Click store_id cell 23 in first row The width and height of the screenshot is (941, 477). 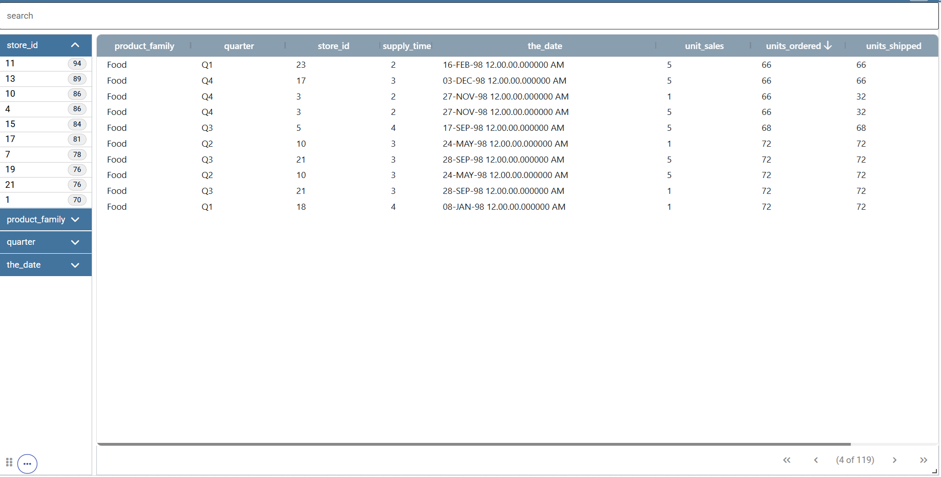pos(301,65)
